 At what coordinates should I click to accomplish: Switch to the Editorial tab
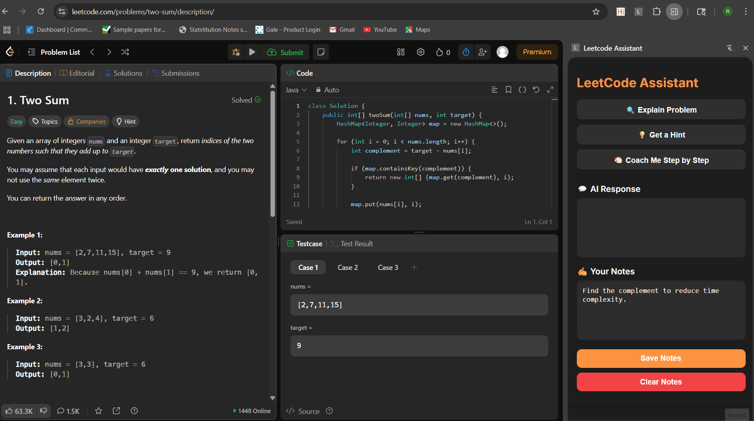pyautogui.click(x=77, y=73)
